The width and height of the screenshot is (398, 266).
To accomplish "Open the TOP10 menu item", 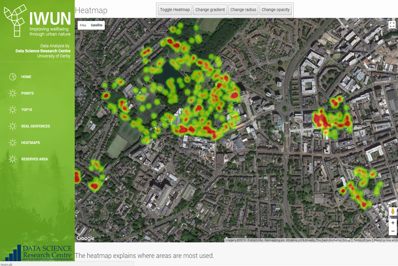I will [x=27, y=110].
